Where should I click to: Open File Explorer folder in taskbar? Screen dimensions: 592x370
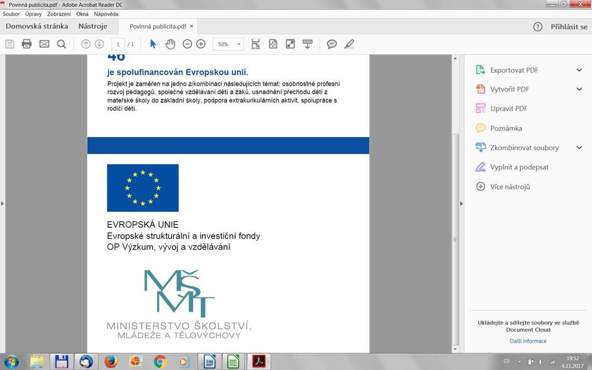click(x=37, y=362)
